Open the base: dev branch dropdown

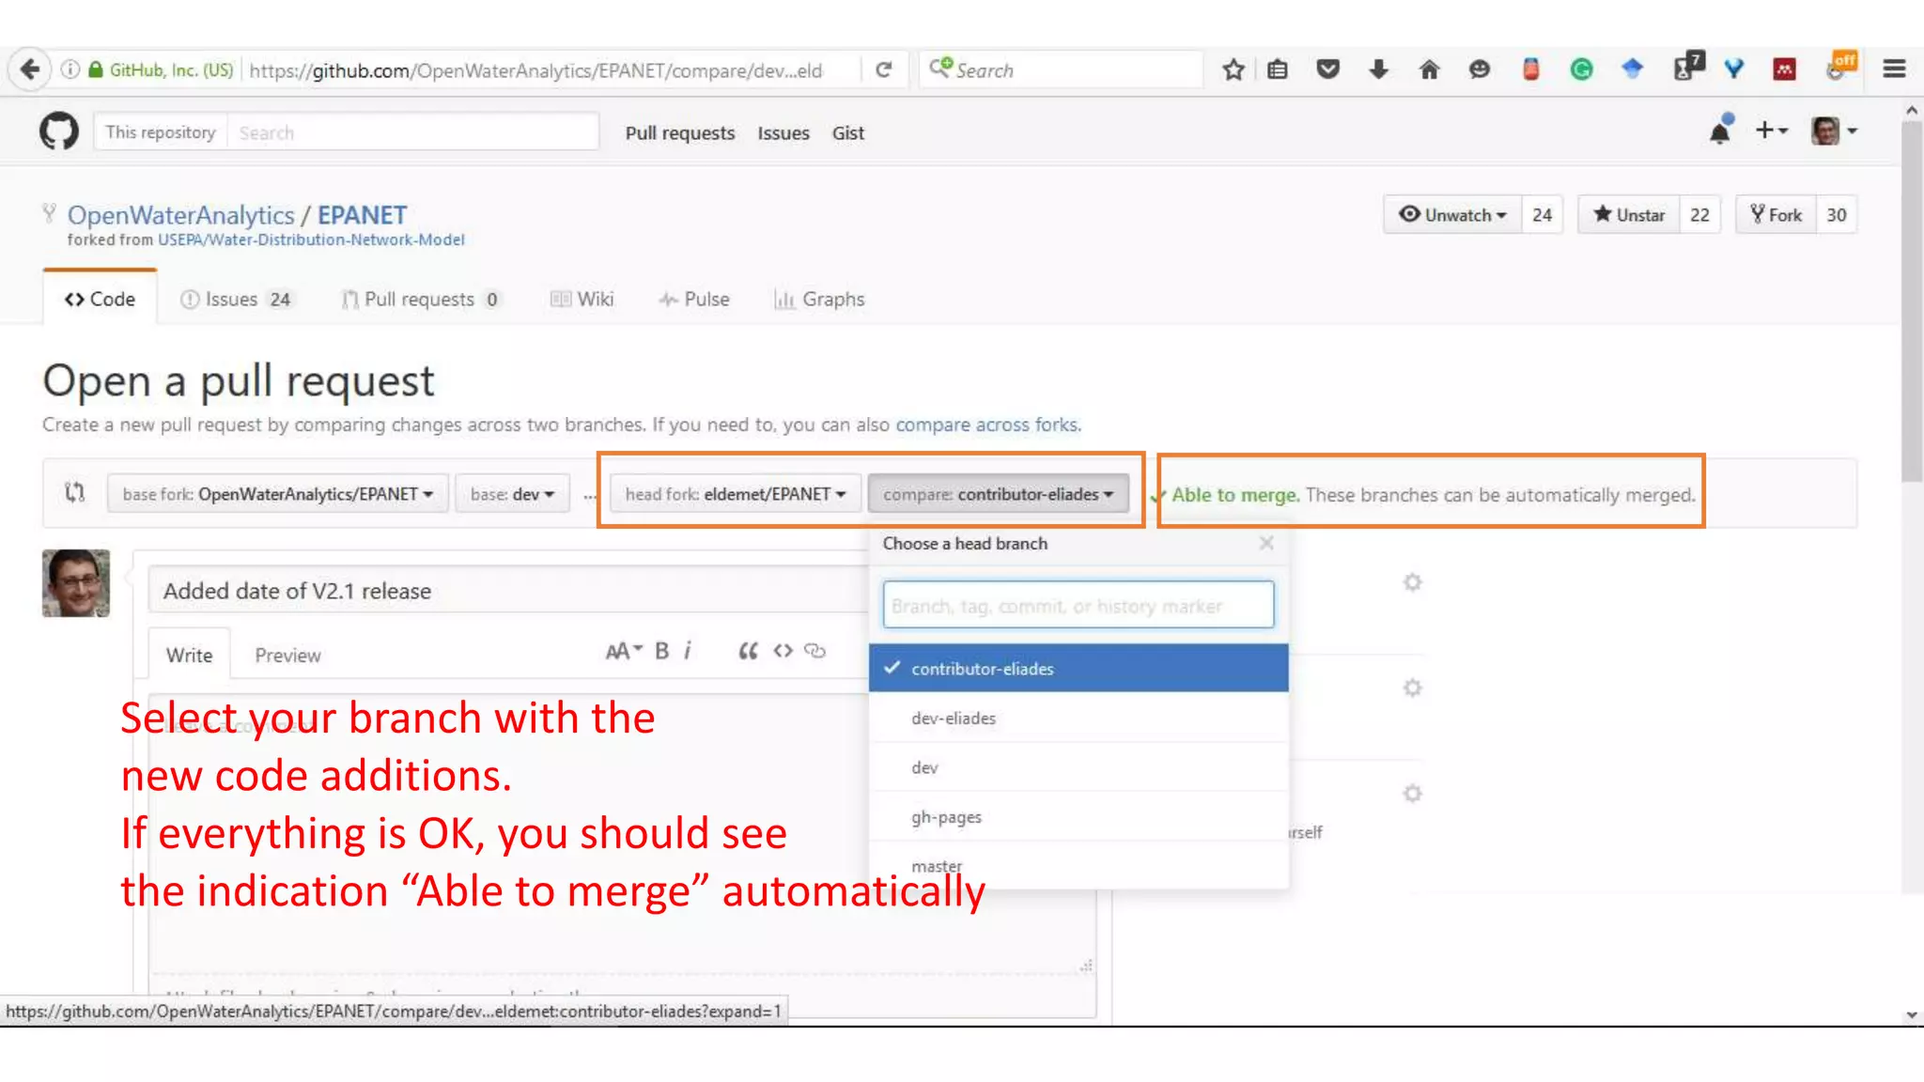tap(512, 494)
